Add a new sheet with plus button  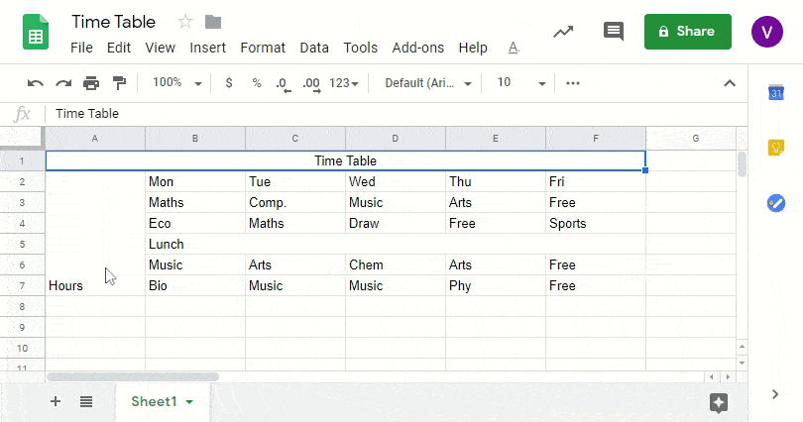56,401
